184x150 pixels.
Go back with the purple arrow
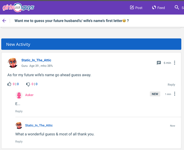(4, 21)
